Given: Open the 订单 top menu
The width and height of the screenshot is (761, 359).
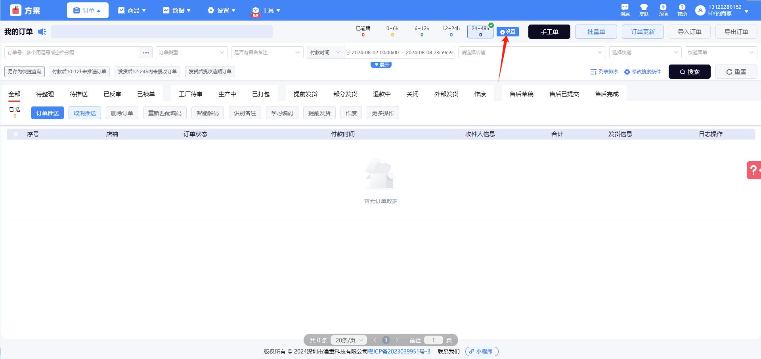Looking at the screenshot, I should [88, 10].
